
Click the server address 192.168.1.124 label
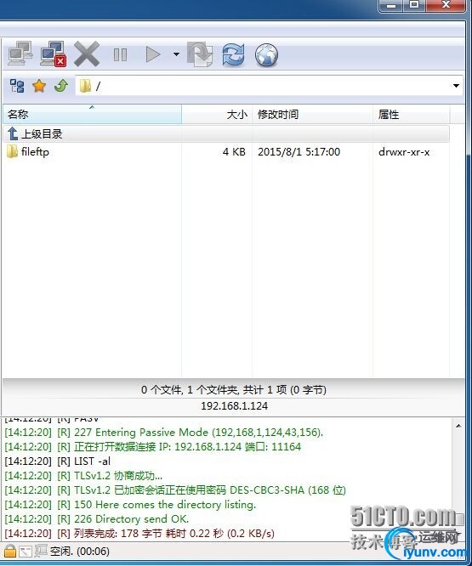pyautogui.click(x=235, y=405)
